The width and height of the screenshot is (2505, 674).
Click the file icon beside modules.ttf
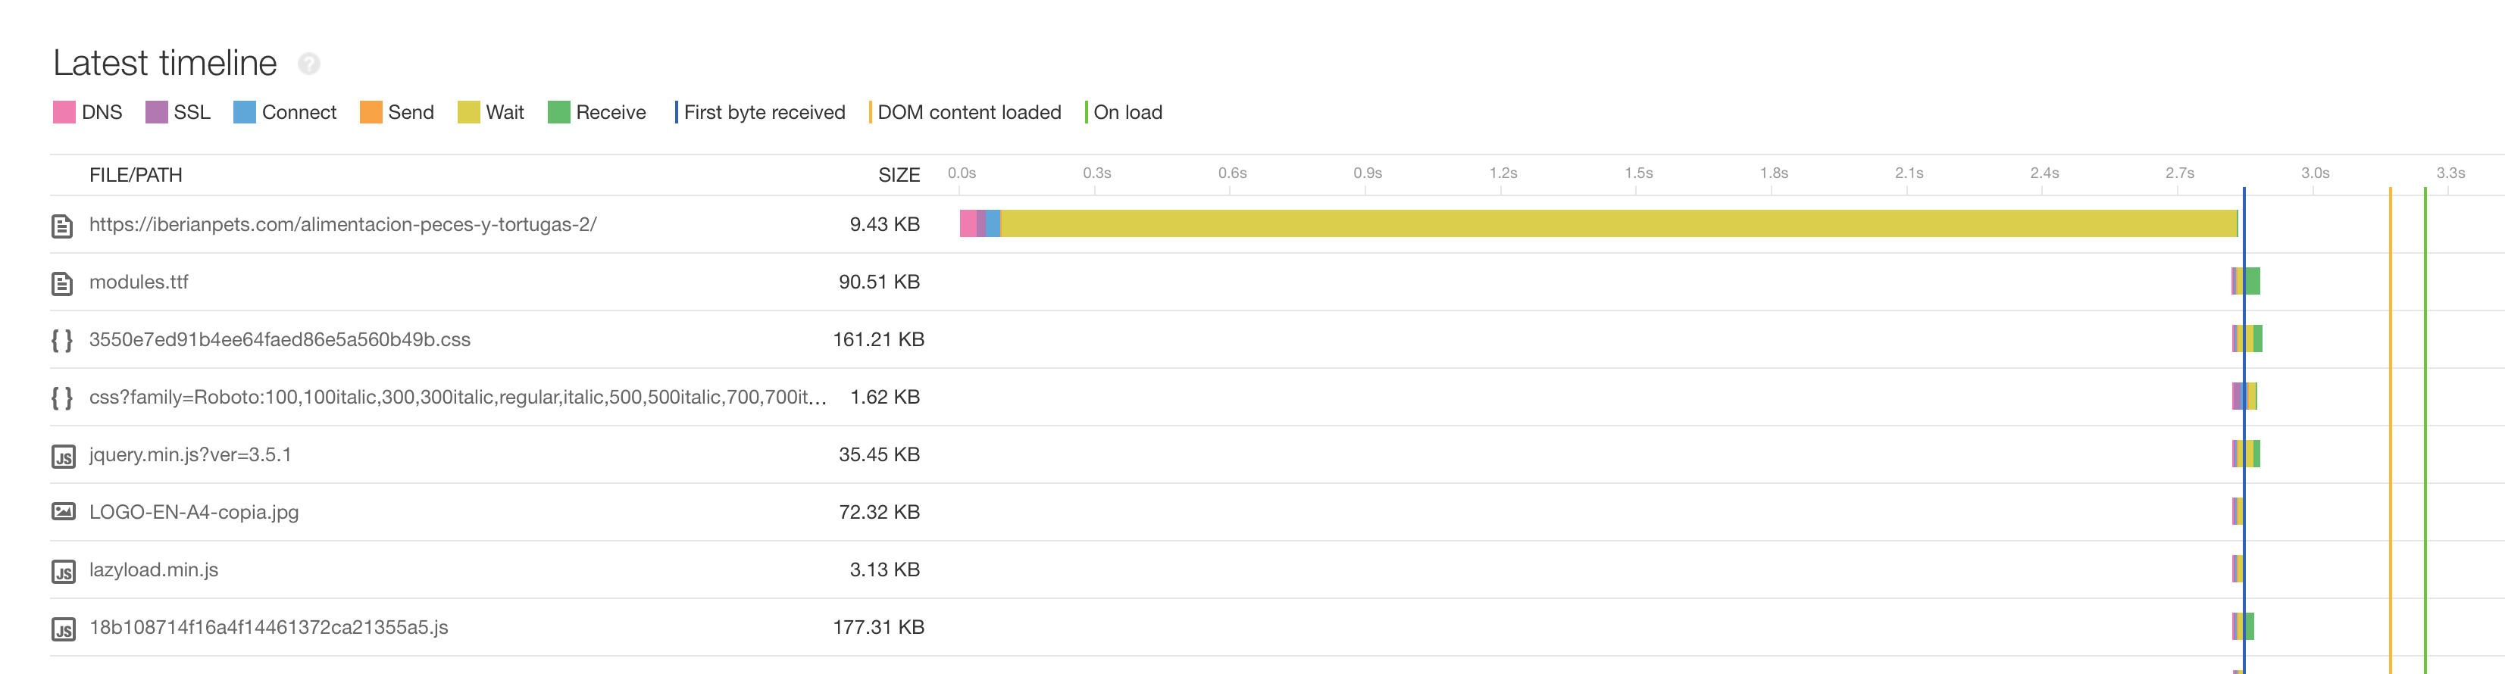point(62,283)
